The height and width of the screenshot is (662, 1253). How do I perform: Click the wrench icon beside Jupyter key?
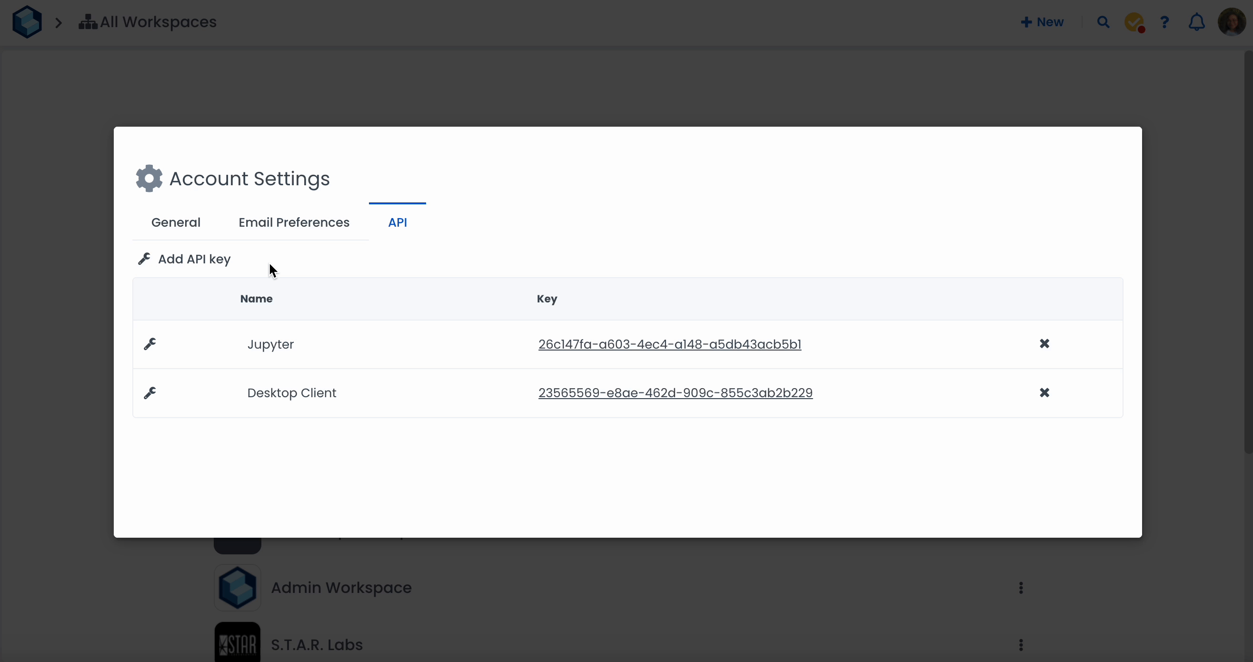pyautogui.click(x=150, y=344)
